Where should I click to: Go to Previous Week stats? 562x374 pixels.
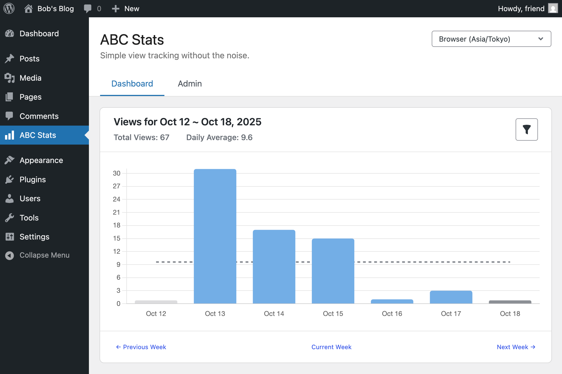pos(141,347)
